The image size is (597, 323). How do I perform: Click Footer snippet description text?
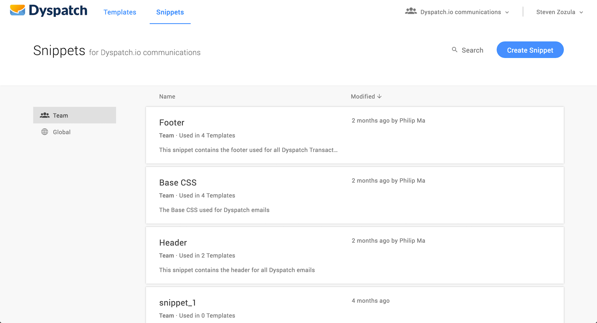coord(248,150)
